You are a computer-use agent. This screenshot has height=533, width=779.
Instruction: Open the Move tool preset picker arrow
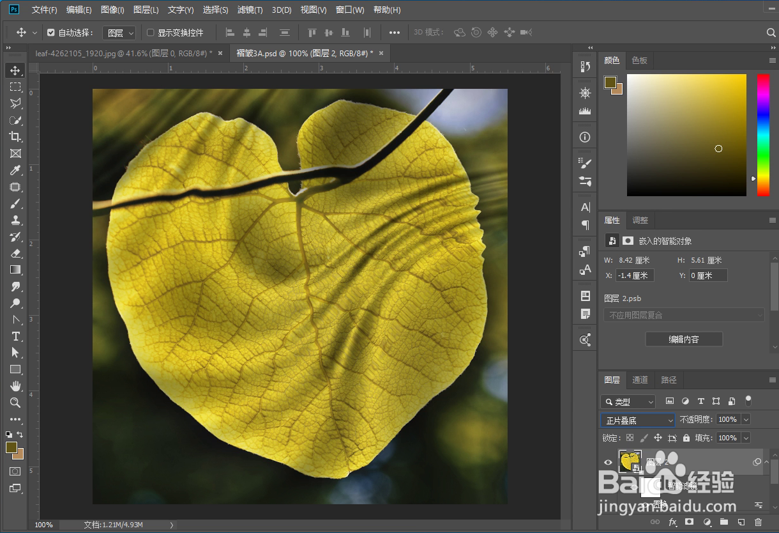tap(34, 33)
